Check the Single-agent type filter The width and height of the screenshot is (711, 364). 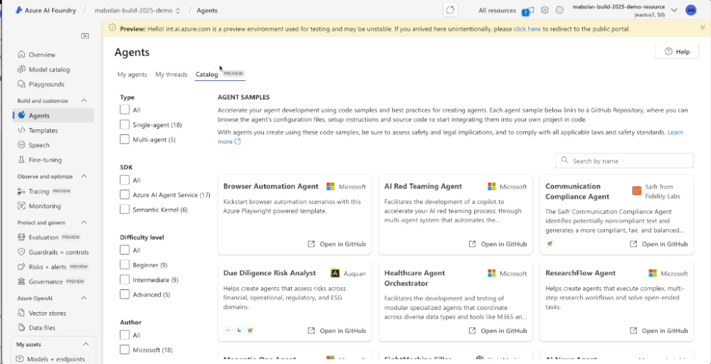(x=125, y=124)
